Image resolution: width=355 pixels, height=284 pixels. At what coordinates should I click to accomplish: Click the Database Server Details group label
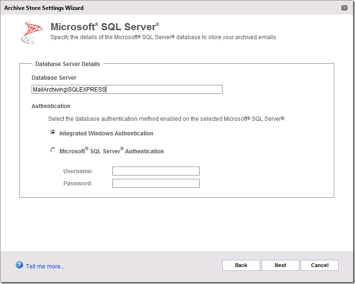click(68, 64)
